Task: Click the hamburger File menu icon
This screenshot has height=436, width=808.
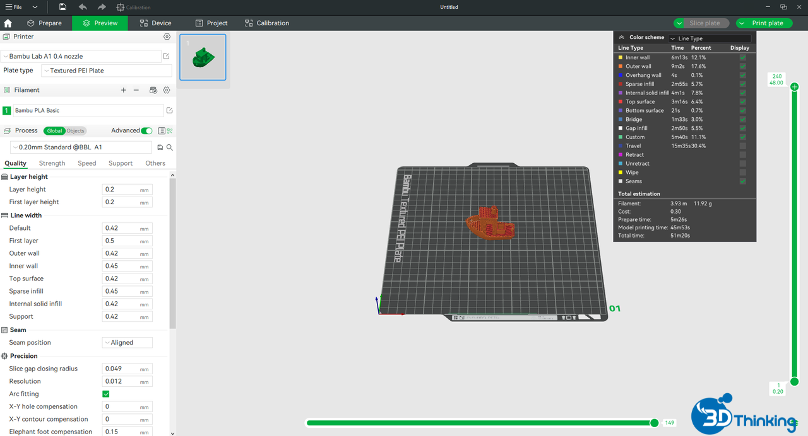Action: pyautogui.click(x=8, y=7)
